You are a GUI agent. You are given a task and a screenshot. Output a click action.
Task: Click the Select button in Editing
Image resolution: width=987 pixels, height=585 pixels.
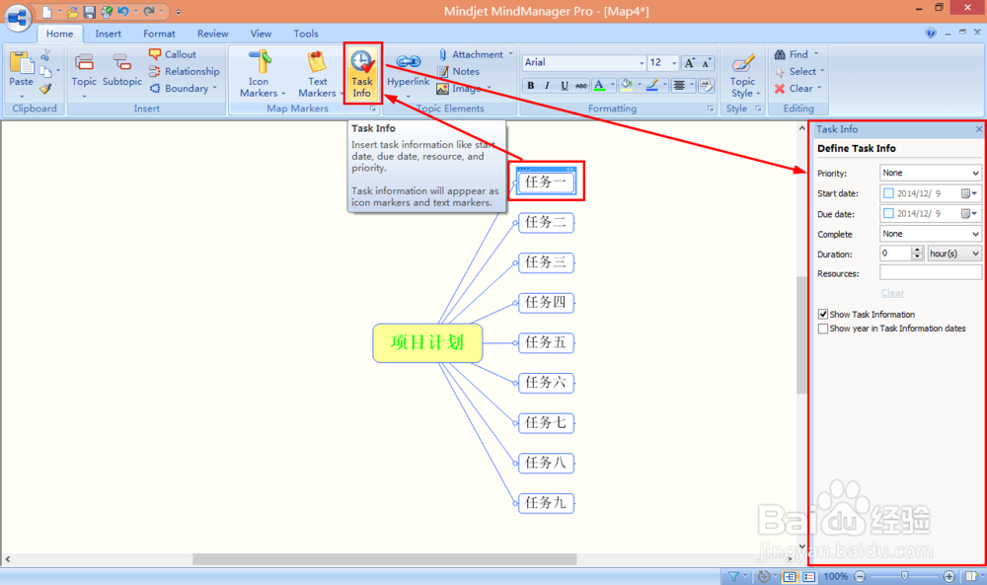[798, 71]
